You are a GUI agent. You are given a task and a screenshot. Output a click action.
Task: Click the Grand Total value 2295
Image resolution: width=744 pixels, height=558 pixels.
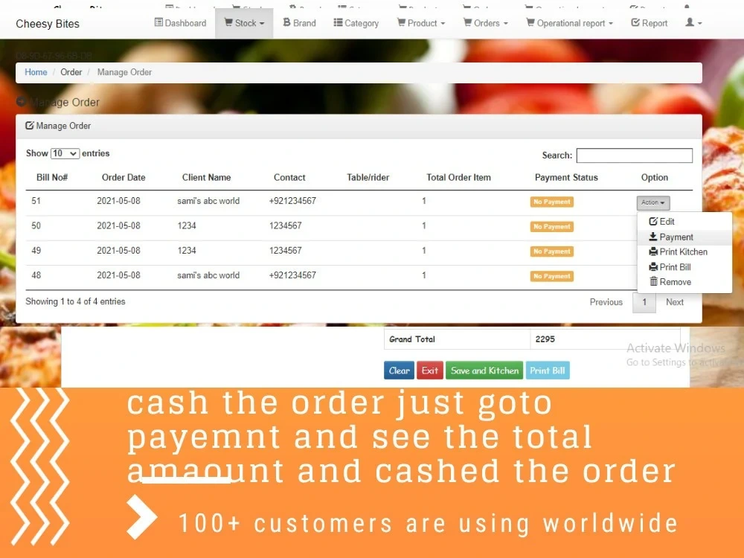click(x=545, y=339)
